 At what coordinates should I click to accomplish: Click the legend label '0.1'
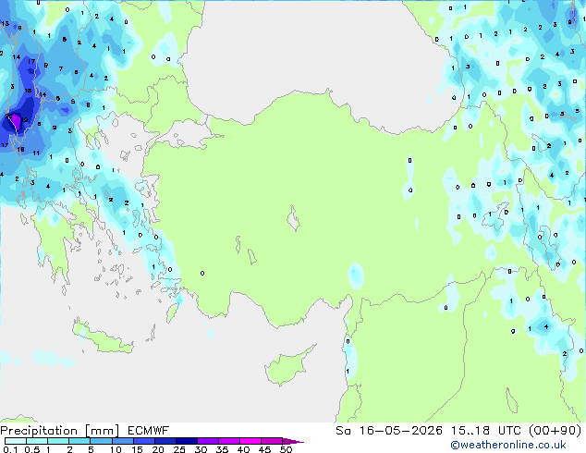(x=10, y=449)
